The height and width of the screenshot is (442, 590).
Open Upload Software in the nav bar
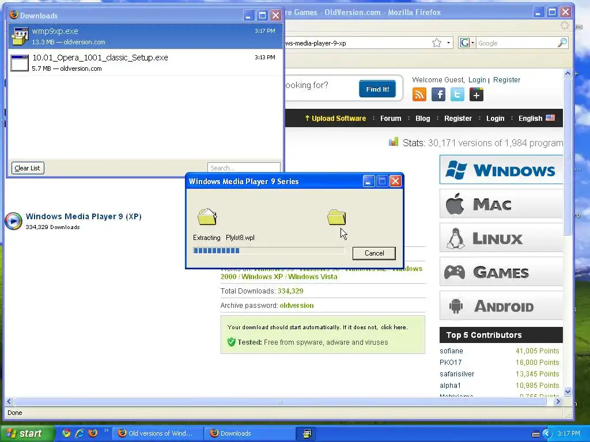tap(335, 118)
